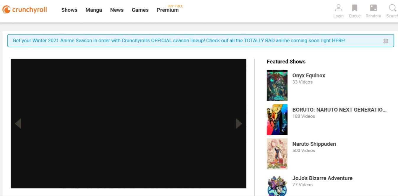
Task: Open the Games menu item
Action: tap(140, 10)
